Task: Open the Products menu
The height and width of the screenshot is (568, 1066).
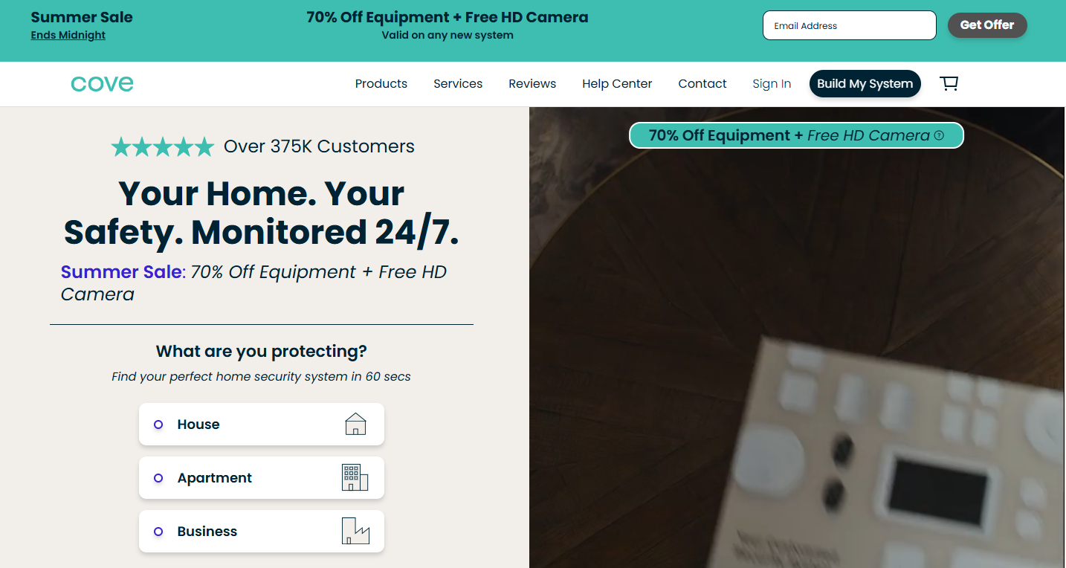Action: coord(381,83)
